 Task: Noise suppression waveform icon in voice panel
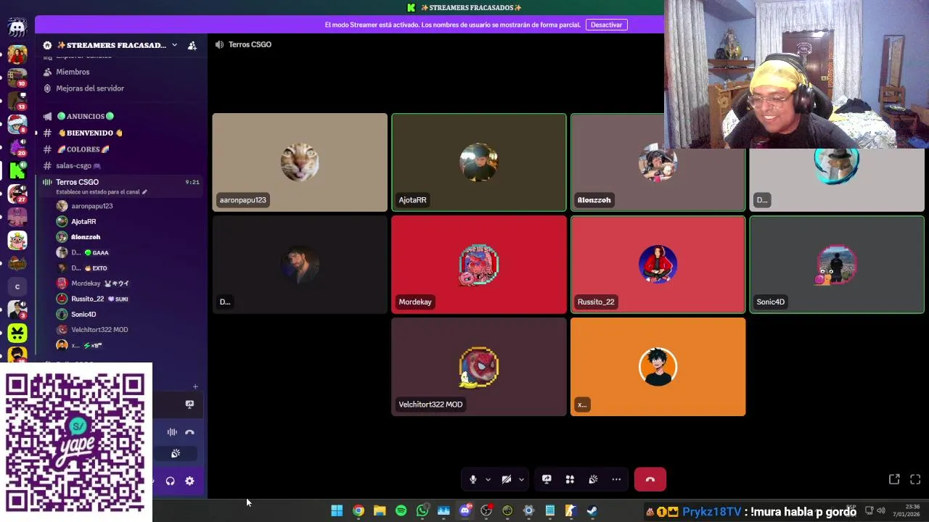point(172,432)
